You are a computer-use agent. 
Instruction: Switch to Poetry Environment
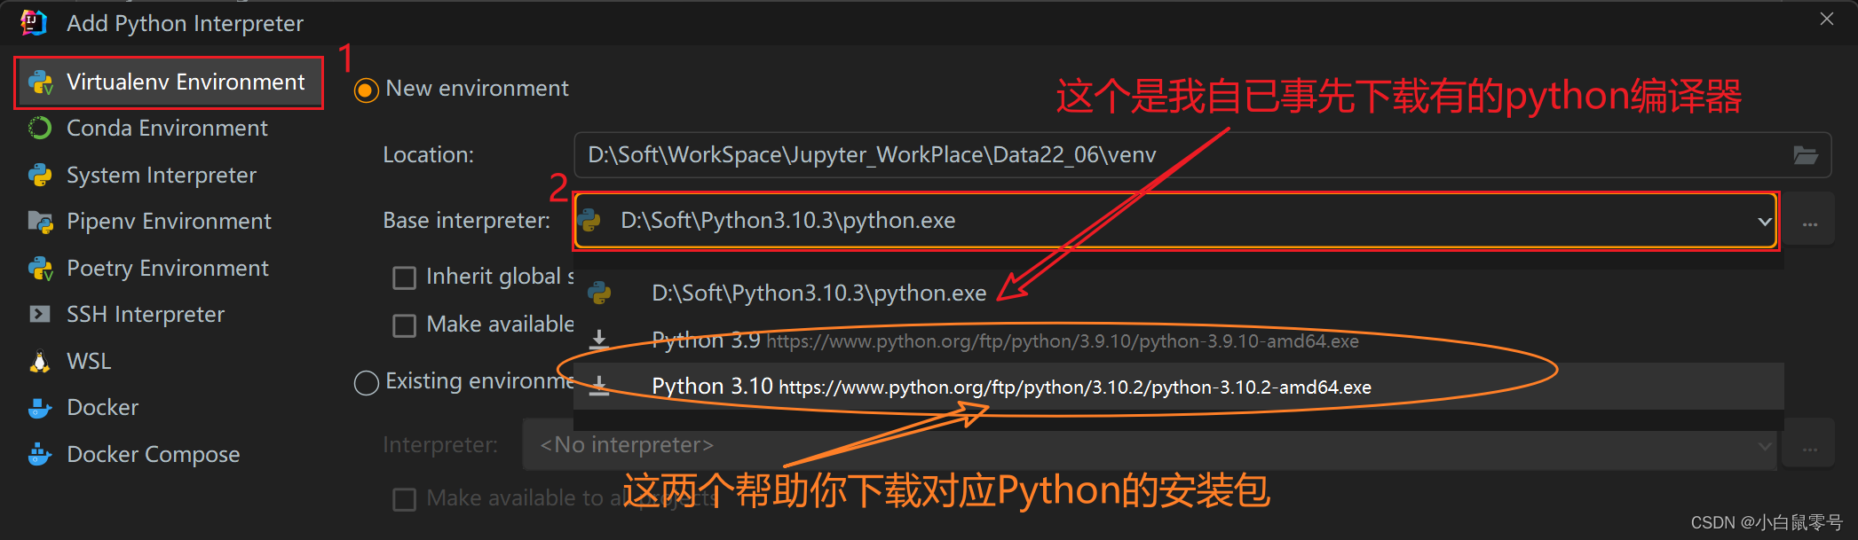click(167, 269)
